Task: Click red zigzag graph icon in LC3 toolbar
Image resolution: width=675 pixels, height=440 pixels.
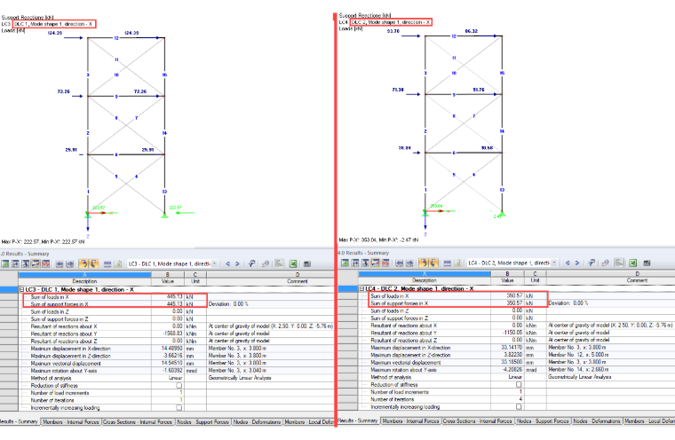Action: [45, 263]
